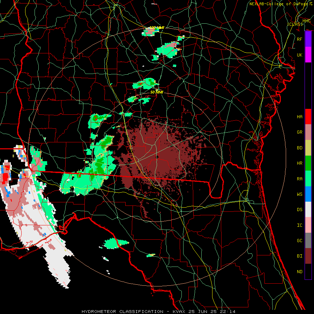Click the HA legend label
This screenshot has width=314, height=314.
[x=299, y=117]
